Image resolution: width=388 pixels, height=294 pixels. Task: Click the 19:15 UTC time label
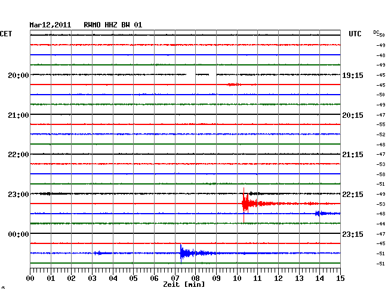(x=353, y=76)
